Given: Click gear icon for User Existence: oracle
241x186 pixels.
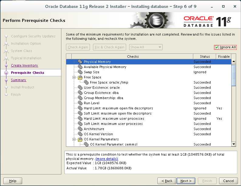Looking at the screenshot, I should tap(80, 88).
